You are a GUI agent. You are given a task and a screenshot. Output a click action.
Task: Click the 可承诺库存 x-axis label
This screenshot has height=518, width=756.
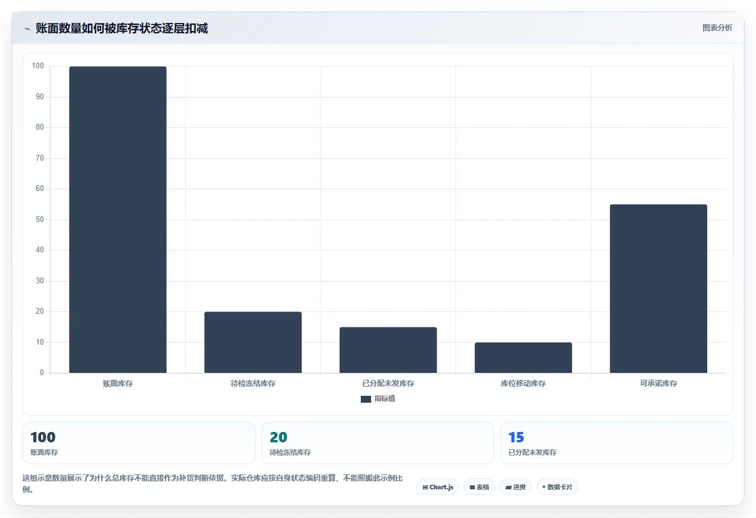point(658,383)
